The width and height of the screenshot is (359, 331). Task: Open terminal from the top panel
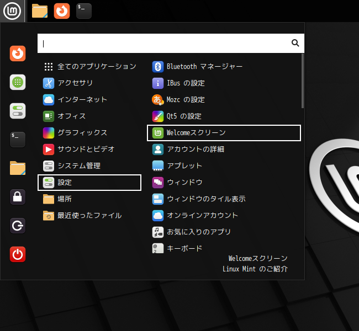[x=84, y=11]
